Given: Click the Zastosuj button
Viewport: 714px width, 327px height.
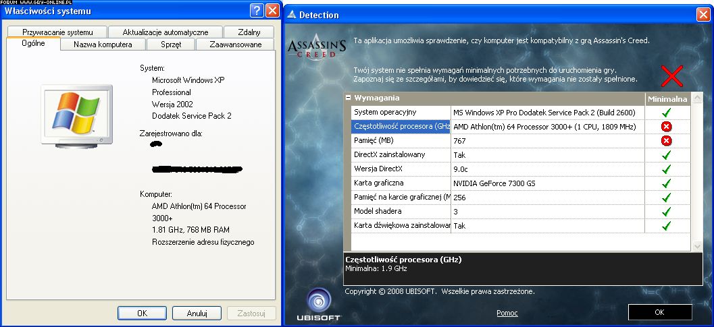Looking at the screenshot, I should (252, 314).
